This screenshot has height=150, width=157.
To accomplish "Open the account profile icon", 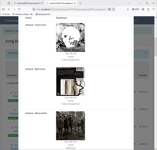I will [x=143, y=9].
